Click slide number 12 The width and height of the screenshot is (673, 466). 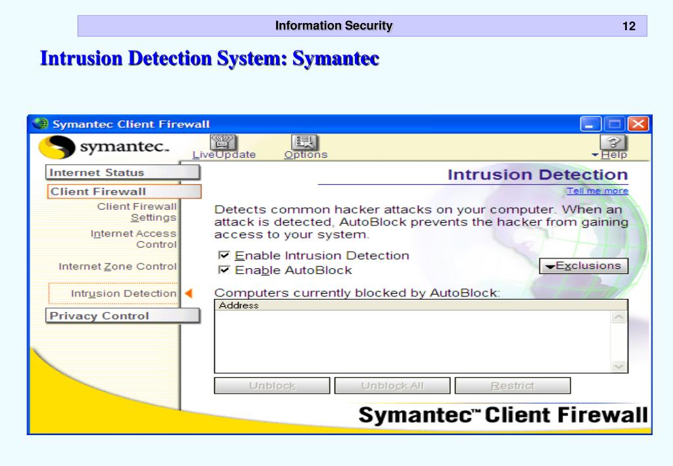coord(629,26)
